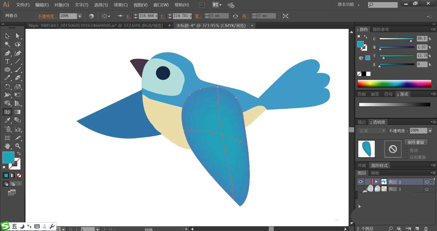
Task: Open the 基本功能 workspace dropdown
Action: pyautogui.click(x=349, y=4)
